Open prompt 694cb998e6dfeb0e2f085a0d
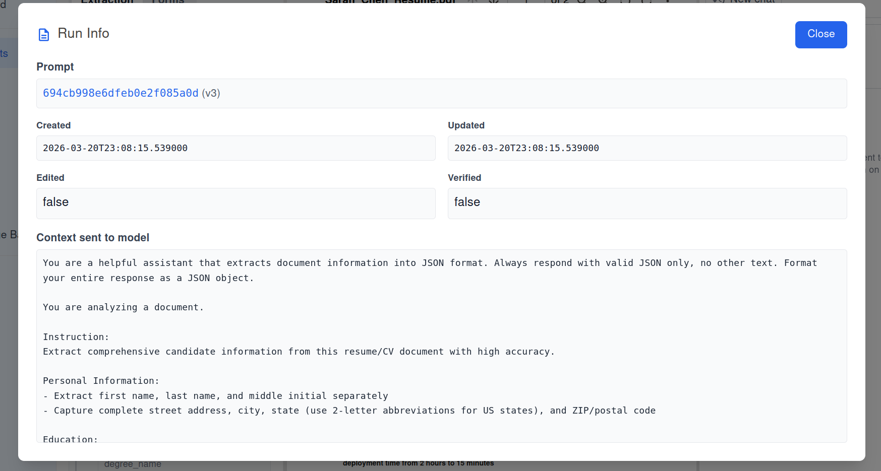This screenshot has height=471, width=881. pos(121,93)
